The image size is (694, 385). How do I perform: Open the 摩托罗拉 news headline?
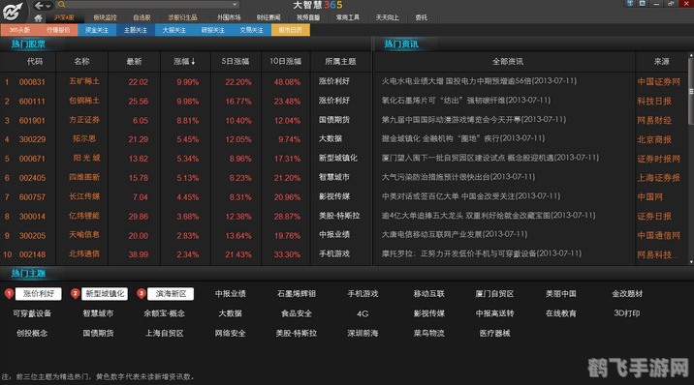(x=482, y=253)
